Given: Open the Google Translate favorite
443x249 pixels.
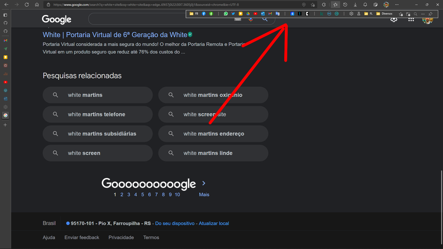Looking at the screenshot, I should pyautogui.click(x=278, y=14).
